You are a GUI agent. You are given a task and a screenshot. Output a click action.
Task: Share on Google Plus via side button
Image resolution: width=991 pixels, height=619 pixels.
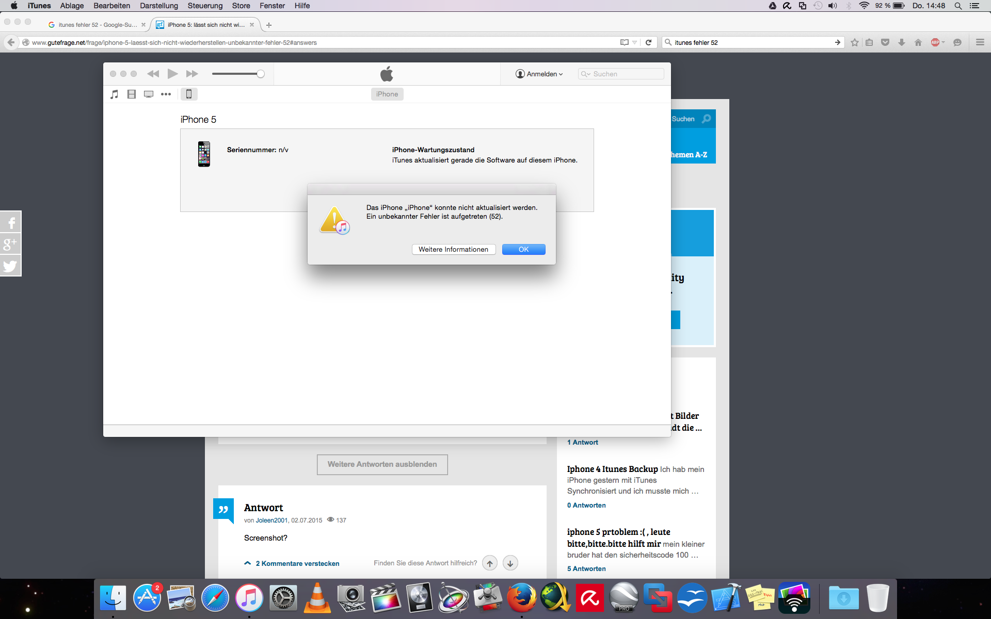point(10,243)
